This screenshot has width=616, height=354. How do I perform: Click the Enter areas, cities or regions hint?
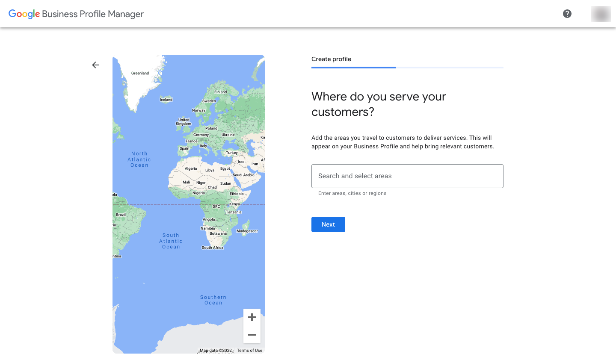point(352,193)
